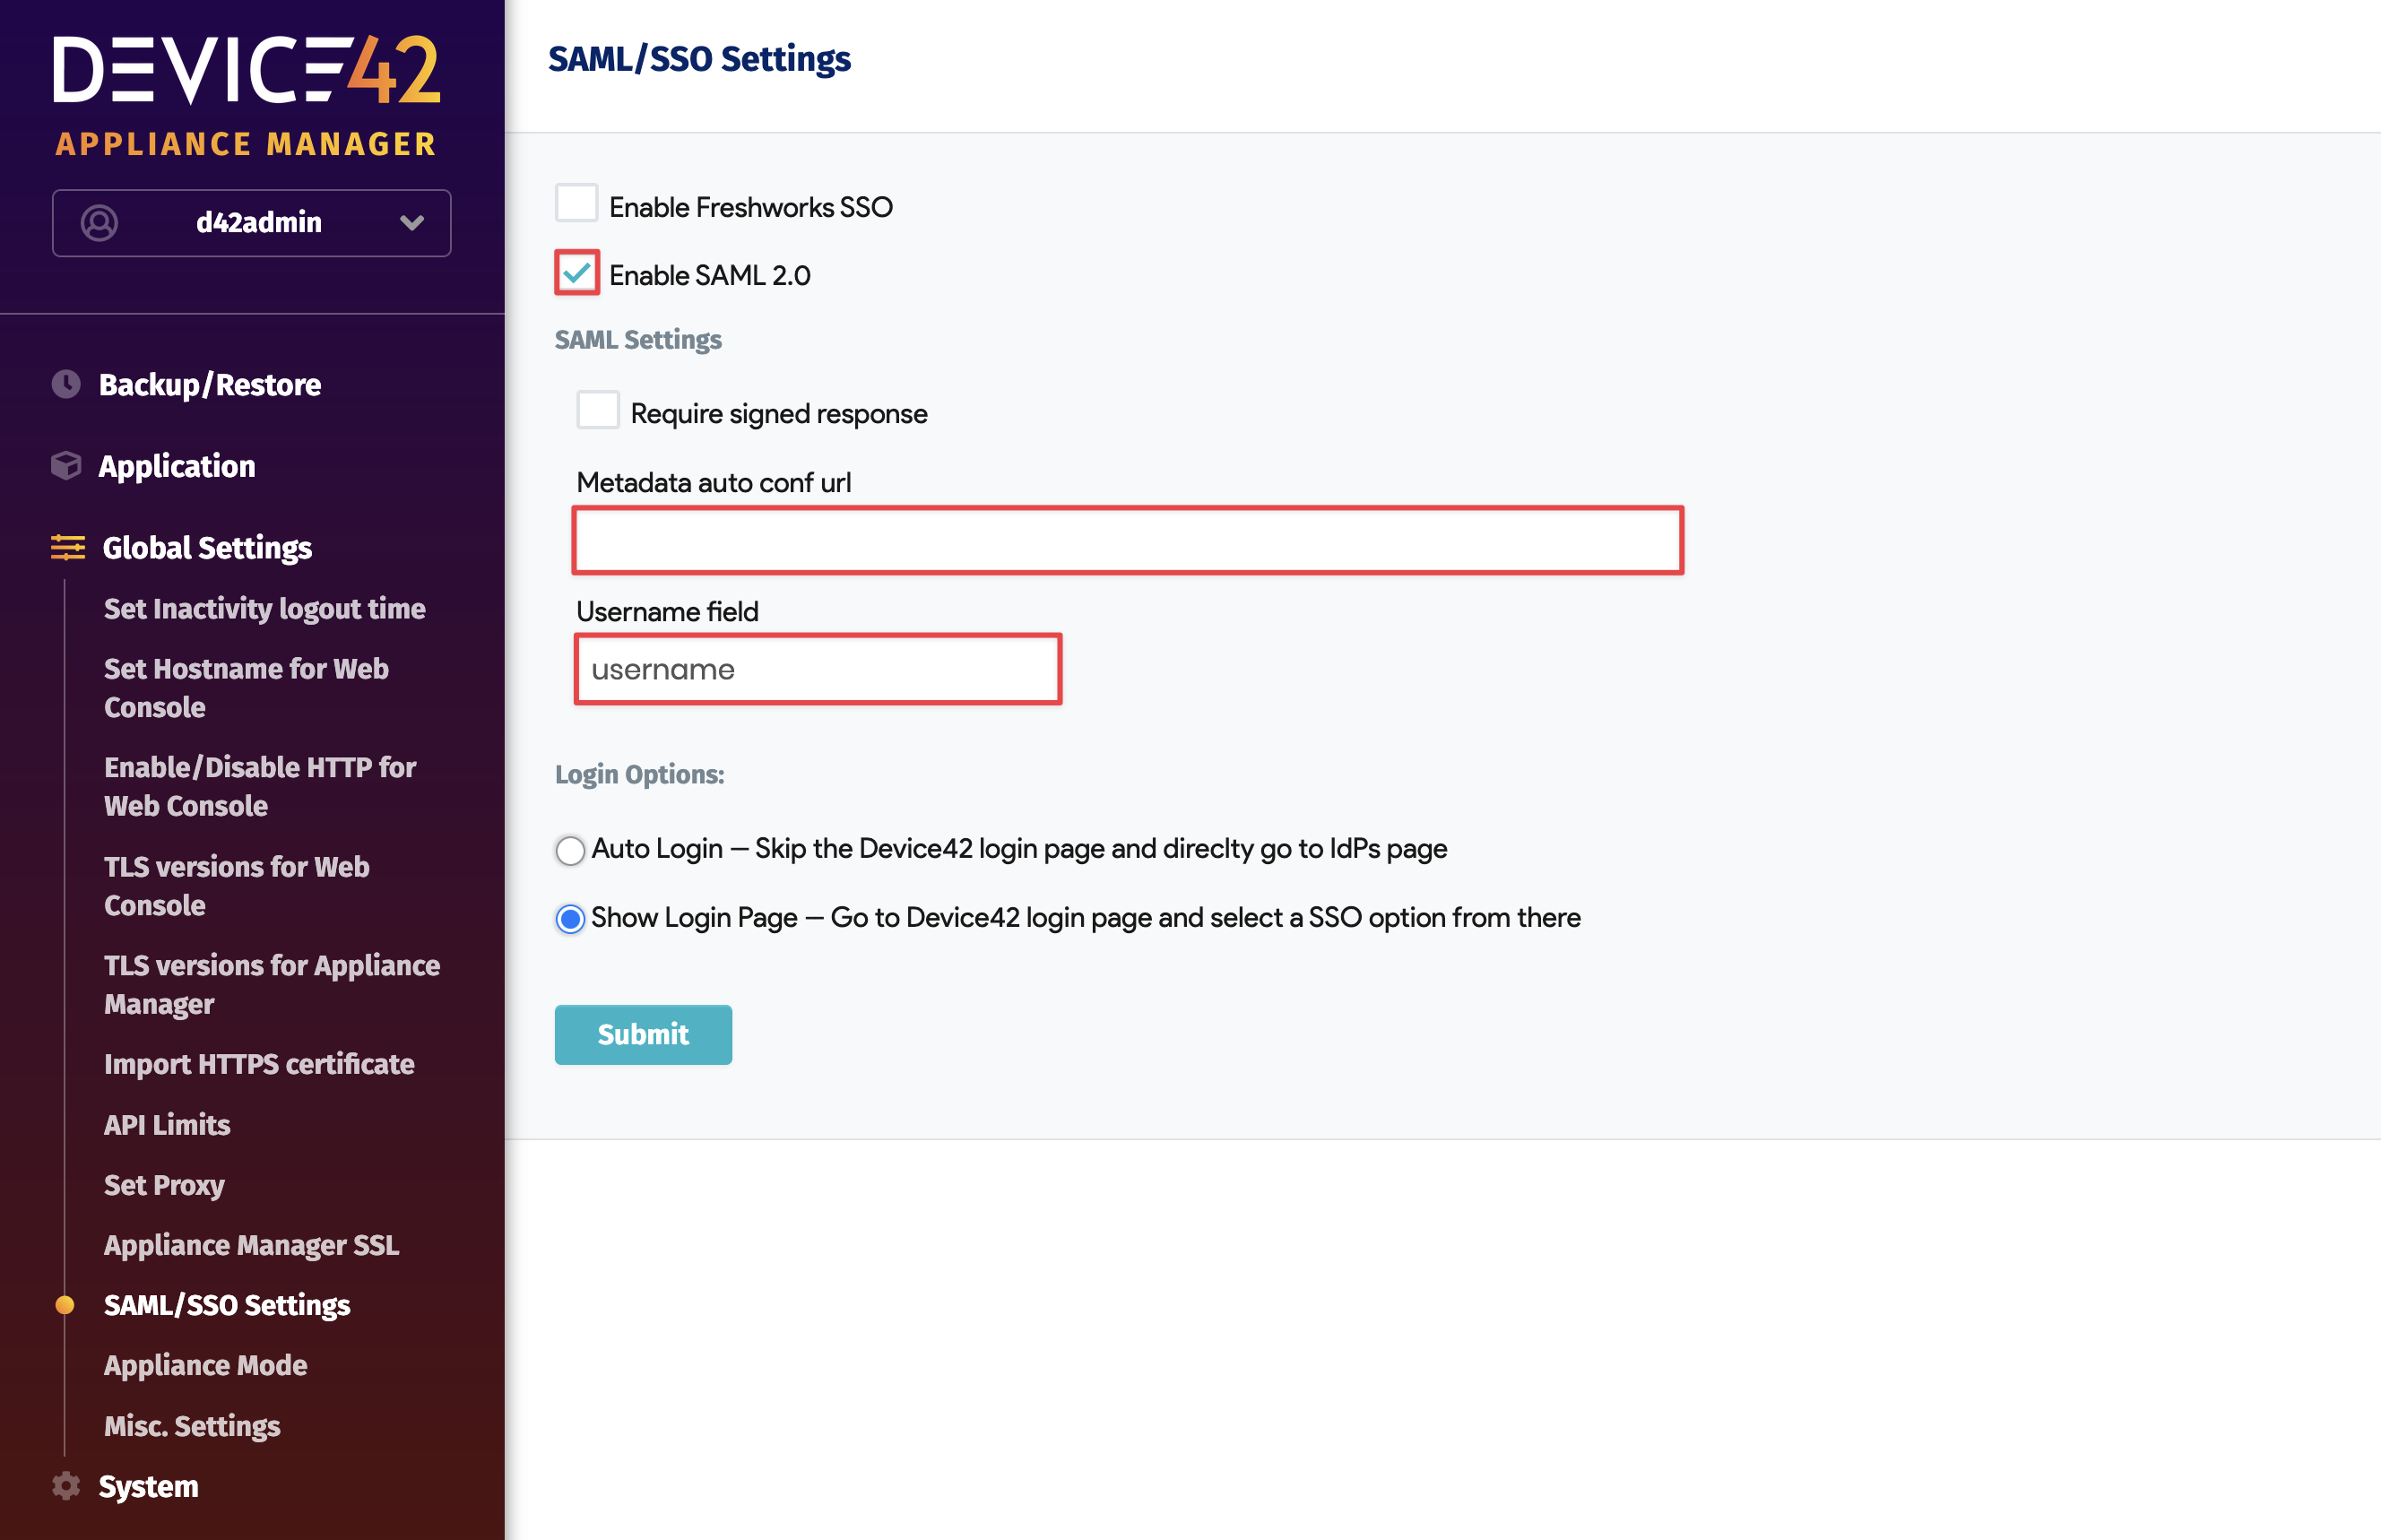Select the Auto Login radio option
Screen dimensions: 2381x1540
570,850
